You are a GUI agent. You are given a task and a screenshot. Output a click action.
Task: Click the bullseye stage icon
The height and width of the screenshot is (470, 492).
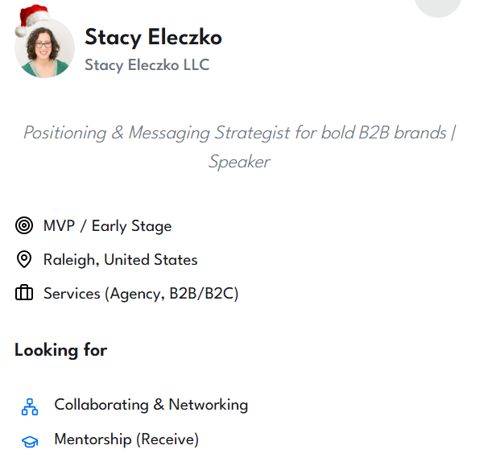coord(24,226)
